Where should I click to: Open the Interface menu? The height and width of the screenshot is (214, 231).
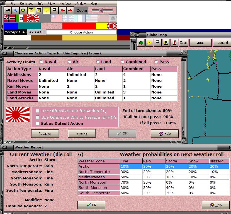65,4
